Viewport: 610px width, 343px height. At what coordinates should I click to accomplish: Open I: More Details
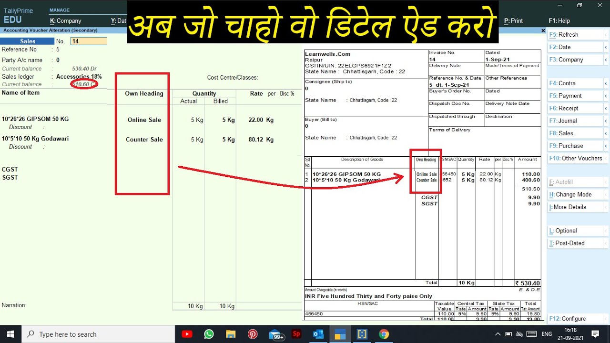click(x=575, y=207)
